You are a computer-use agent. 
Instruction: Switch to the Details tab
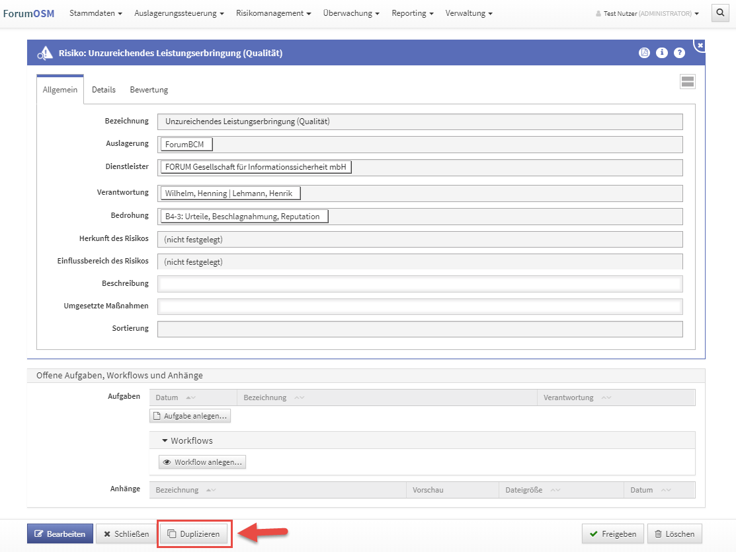(x=104, y=90)
